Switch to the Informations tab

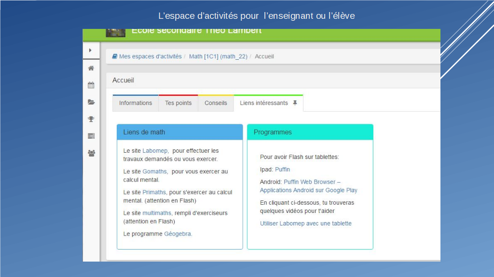(136, 103)
